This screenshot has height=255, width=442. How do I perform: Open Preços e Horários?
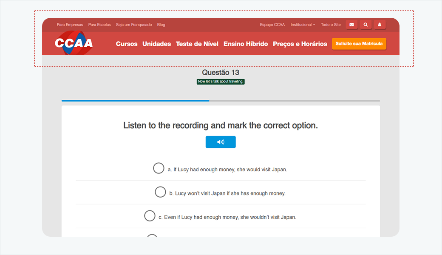(300, 44)
